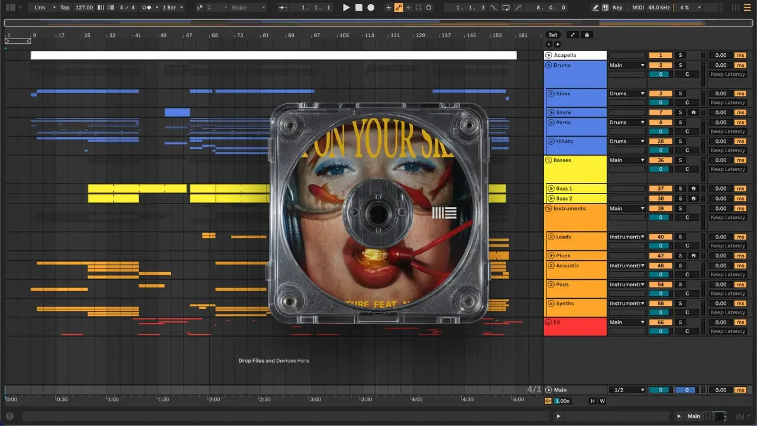Click the MIDI Arrangement Overdub plus icon
The width and height of the screenshot is (757, 426).
coord(389,8)
